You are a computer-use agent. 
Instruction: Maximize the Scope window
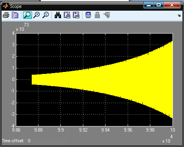tap(159, 5)
